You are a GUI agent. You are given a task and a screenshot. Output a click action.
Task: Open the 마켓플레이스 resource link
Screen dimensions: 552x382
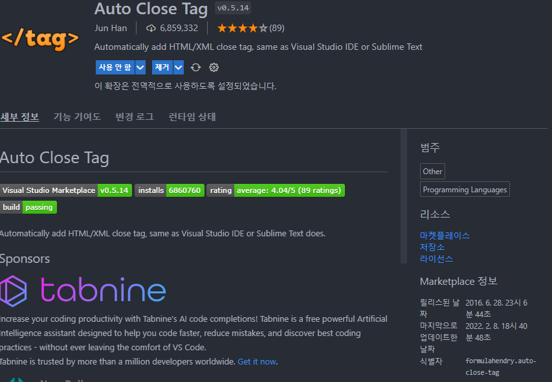tap(445, 236)
